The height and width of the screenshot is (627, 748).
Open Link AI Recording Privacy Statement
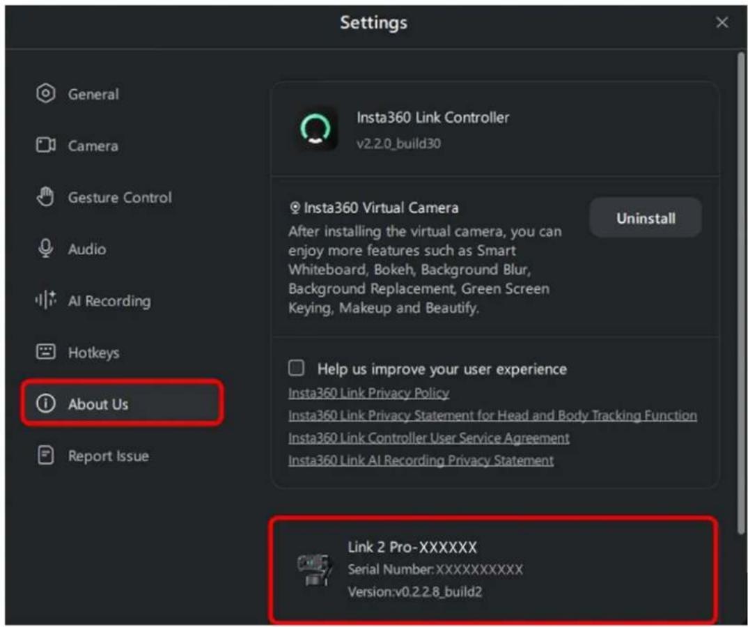click(x=421, y=460)
